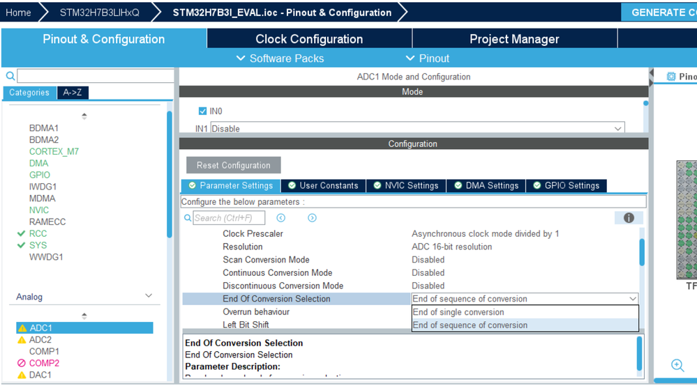The height and width of the screenshot is (388, 697).
Task: Click the Reset Configuration button
Action: coord(233,165)
